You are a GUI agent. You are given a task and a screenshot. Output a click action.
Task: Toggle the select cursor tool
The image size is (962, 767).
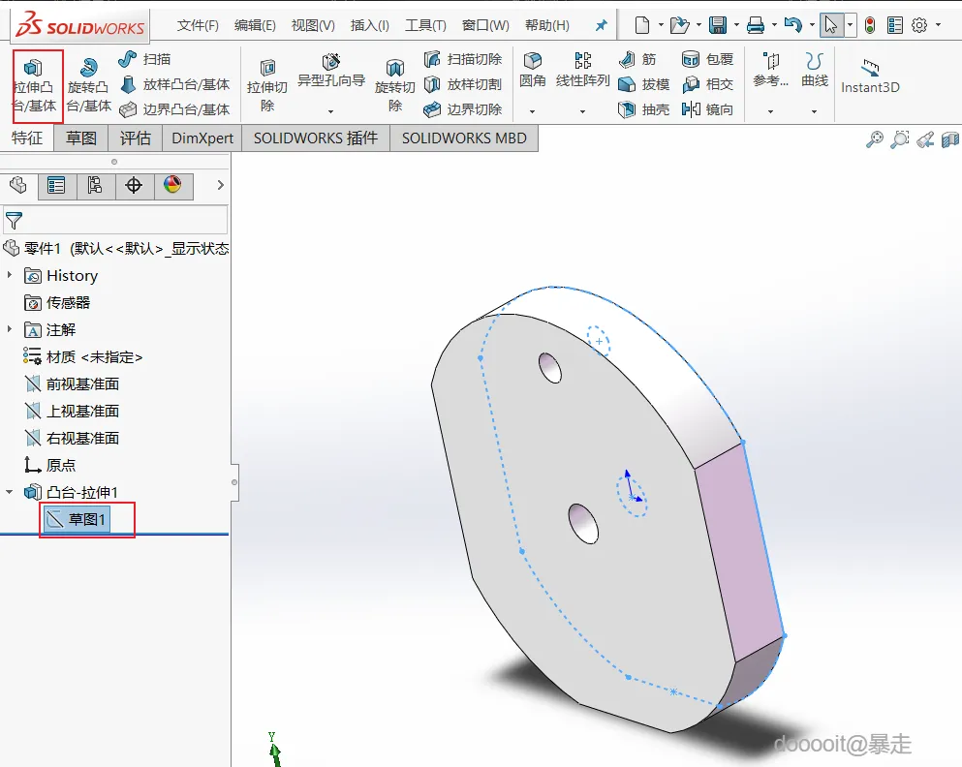click(830, 25)
